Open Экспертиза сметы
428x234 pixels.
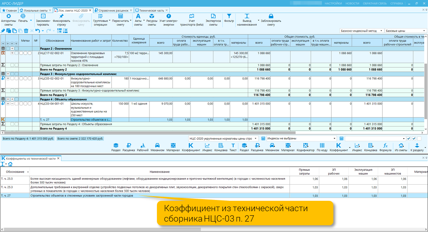tap(213, 20)
